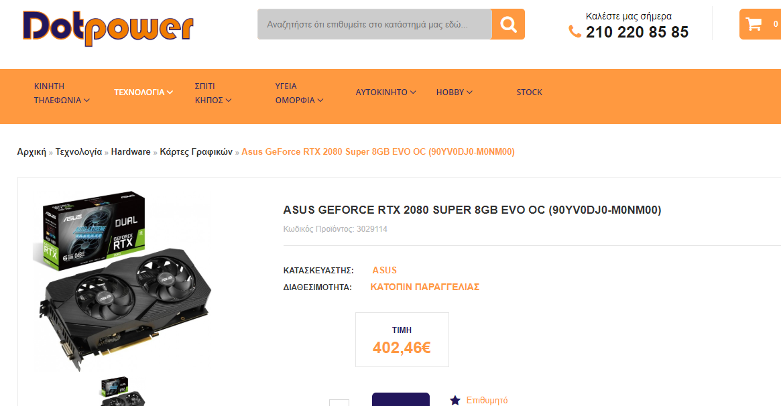This screenshot has height=406, width=781.
Task: Open the Υγεία Ομορφιά menu
Action: (x=300, y=93)
